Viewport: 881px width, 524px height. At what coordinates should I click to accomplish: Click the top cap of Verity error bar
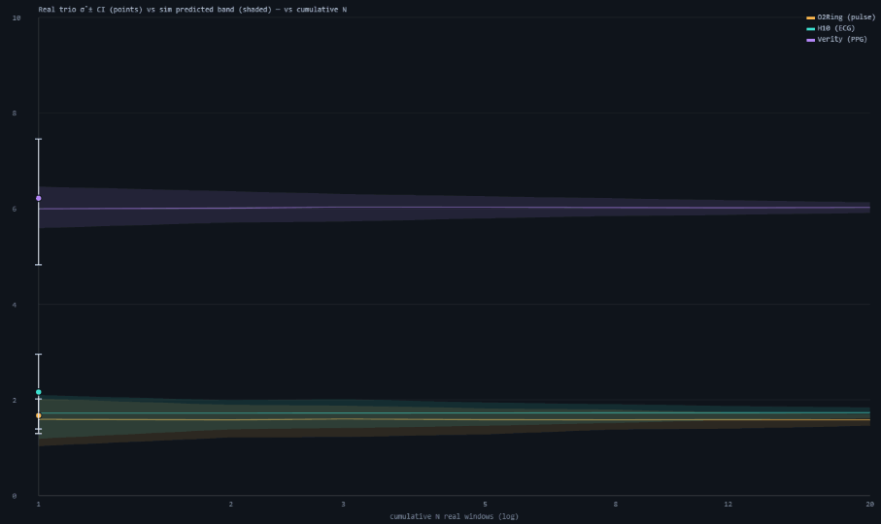click(39, 139)
